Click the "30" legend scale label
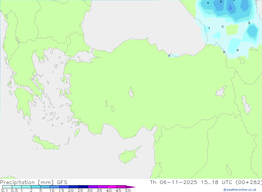 click(x=90, y=190)
